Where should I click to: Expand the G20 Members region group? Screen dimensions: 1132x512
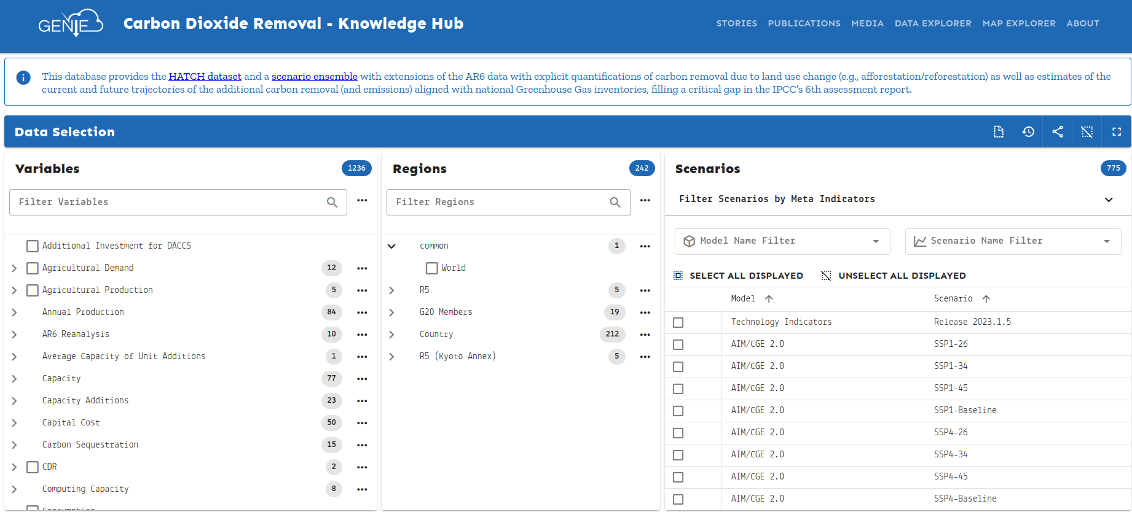(391, 312)
